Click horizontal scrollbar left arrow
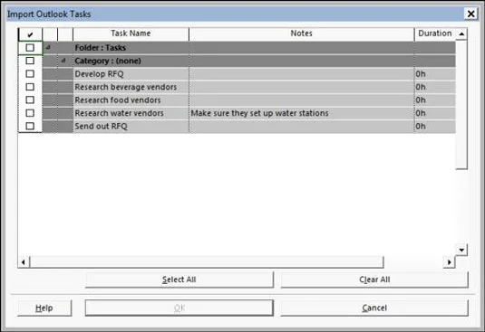The image size is (485, 332). click(24, 262)
